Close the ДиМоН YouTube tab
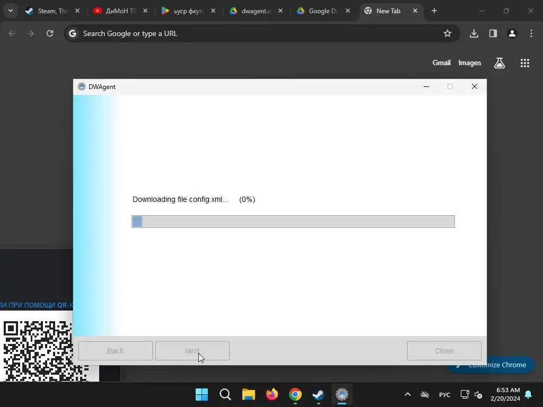The image size is (543, 407). coord(145,11)
